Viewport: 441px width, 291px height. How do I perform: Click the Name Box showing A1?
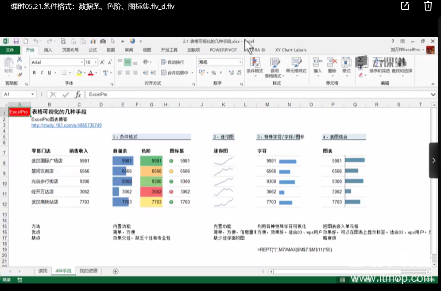tap(16, 94)
